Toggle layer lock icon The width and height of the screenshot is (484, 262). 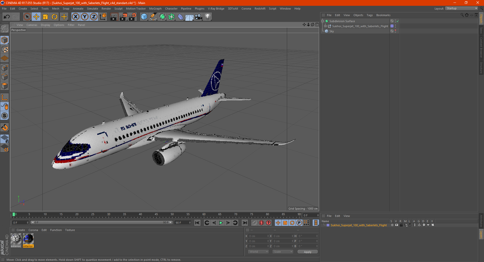click(x=410, y=225)
